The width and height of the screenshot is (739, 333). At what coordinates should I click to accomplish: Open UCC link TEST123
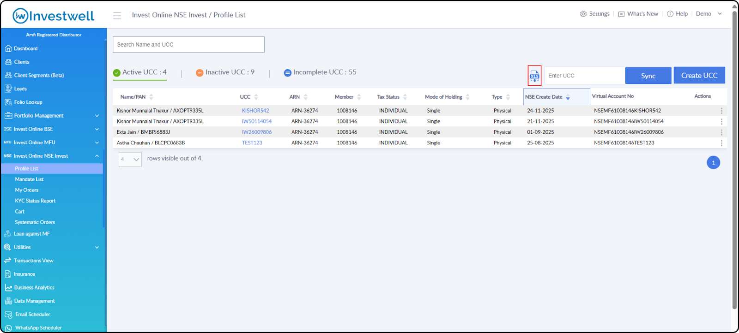pyautogui.click(x=252, y=143)
